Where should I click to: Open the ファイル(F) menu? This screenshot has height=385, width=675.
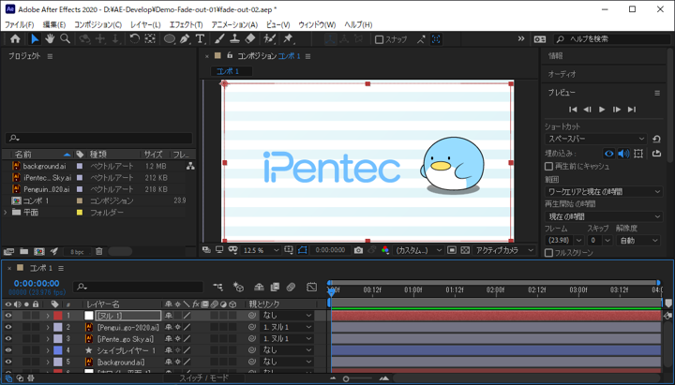pos(19,24)
